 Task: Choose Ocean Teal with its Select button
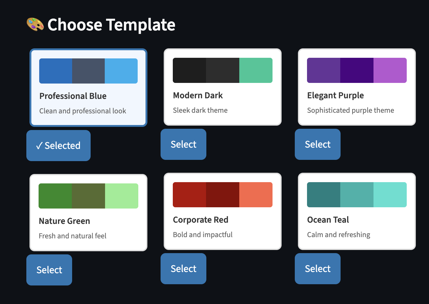click(317, 269)
